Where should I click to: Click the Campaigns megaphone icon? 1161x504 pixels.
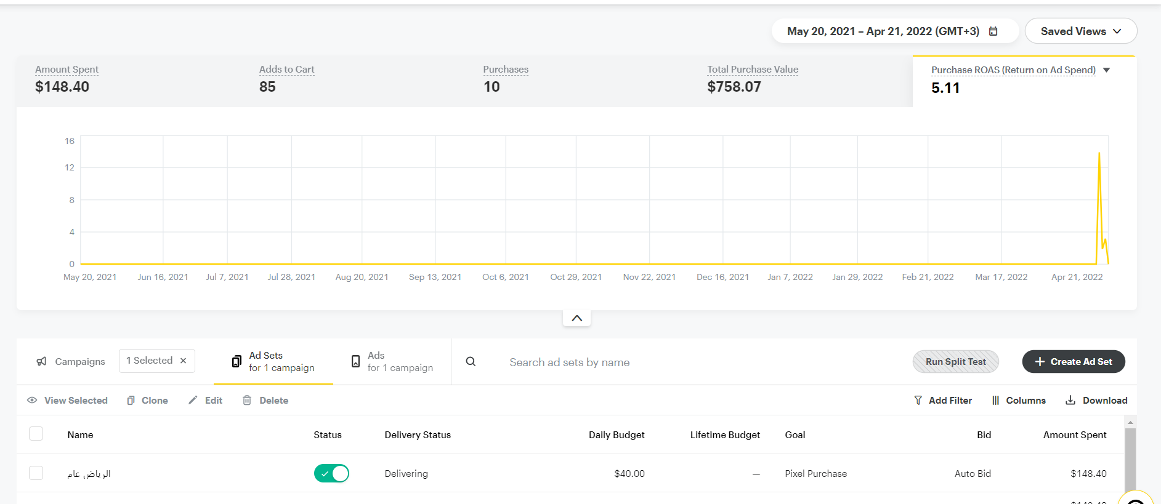[x=41, y=362]
